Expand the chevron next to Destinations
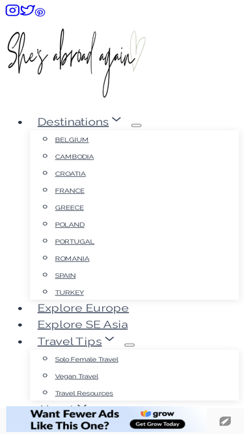Viewport: 244px width, 434px height. coord(116,120)
